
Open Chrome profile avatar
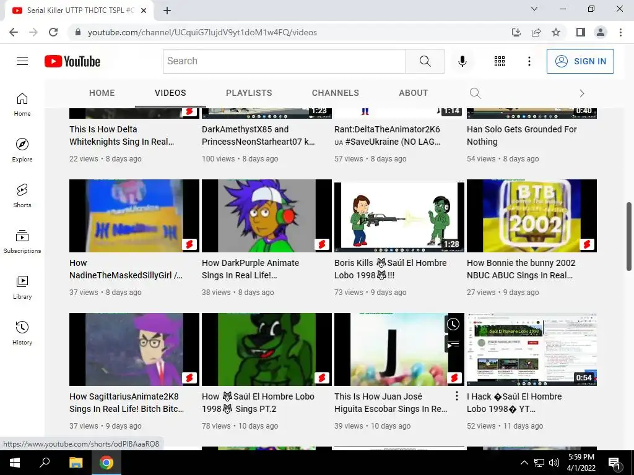pos(601,32)
